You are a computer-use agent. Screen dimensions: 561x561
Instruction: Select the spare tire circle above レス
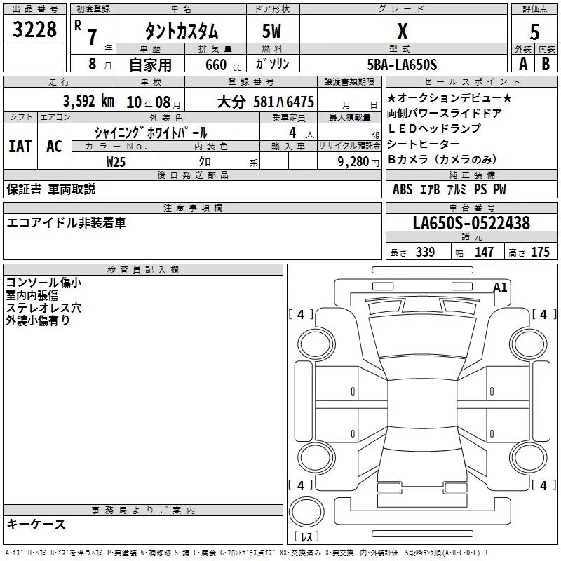pos(306,512)
